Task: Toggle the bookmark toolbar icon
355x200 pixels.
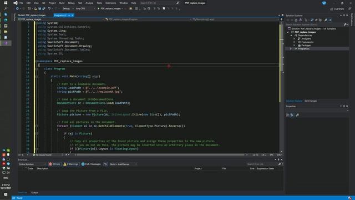Action: tap(164, 9)
